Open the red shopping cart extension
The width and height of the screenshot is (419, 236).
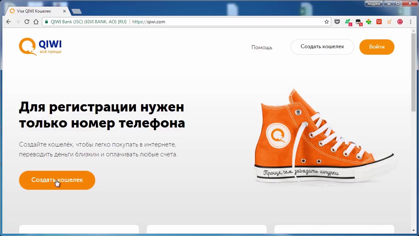pyautogui.click(x=379, y=22)
